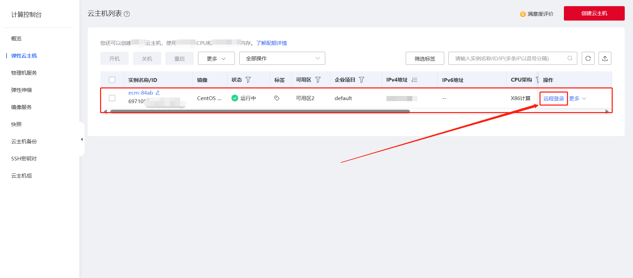Image resolution: width=633 pixels, height=278 pixels.
Task: Edit the ecm-84ab instance name
Action: 158,93
